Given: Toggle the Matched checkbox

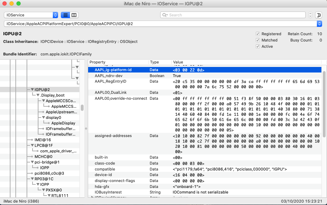Looking at the screenshot, I should tap(258, 40).
